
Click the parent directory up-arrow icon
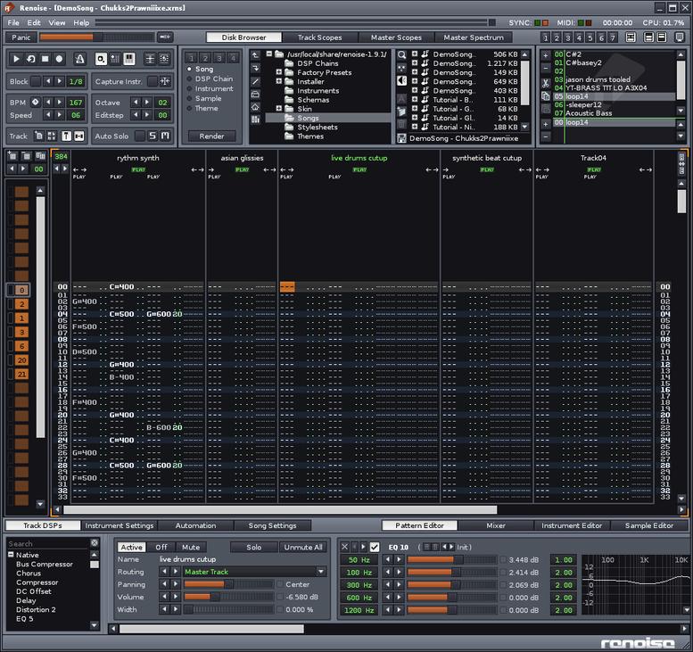click(x=256, y=54)
